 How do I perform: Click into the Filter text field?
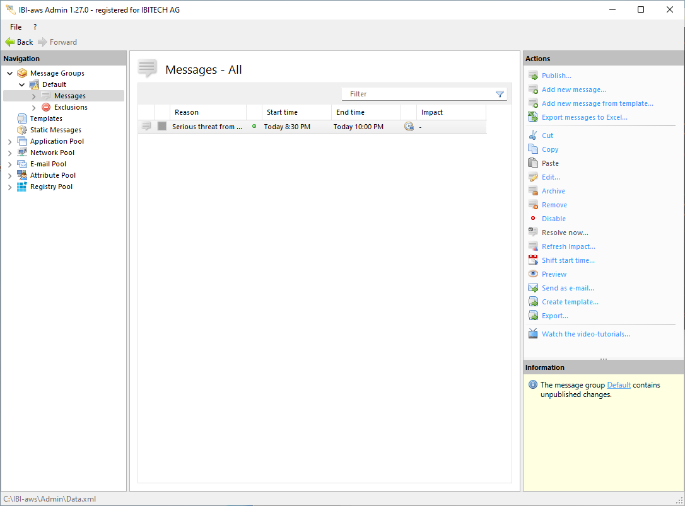pyautogui.click(x=416, y=94)
